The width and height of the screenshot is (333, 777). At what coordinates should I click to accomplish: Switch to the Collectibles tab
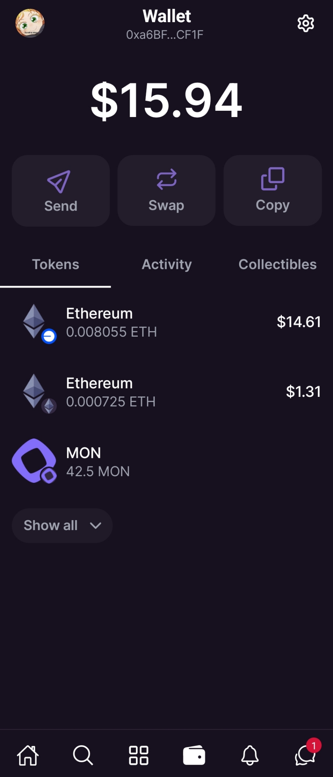point(277,264)
